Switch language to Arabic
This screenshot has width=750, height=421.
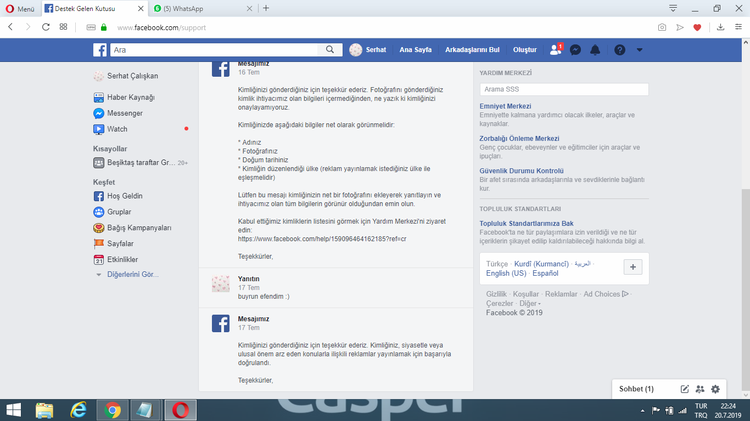coord(583,264)
